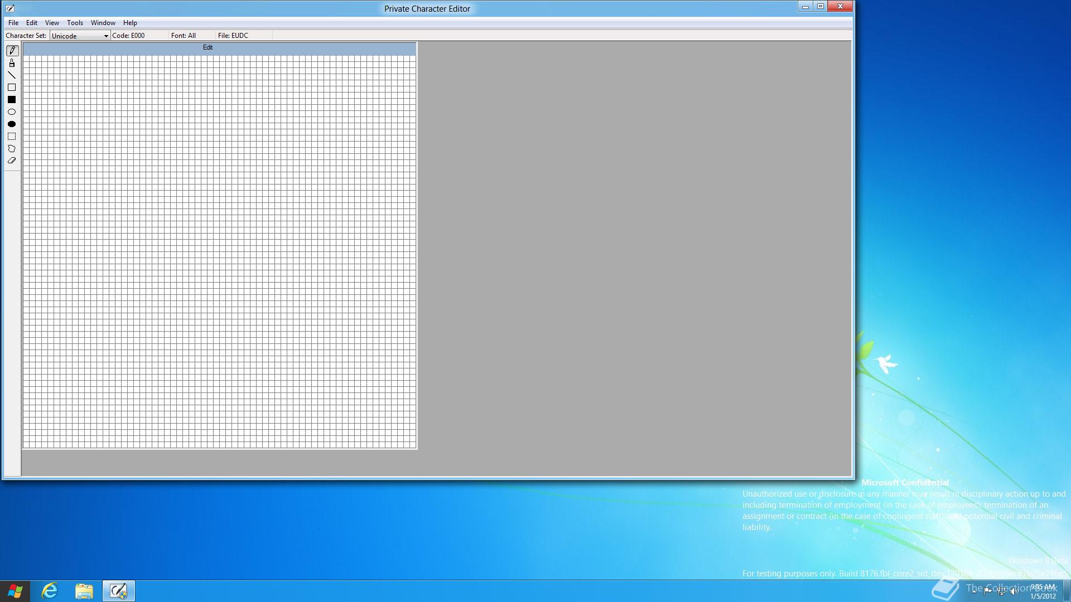Image resolution: width=1071 pixels, height=602 pixels.
Task: Open the Start button on the taskbar
Action: 15,591
